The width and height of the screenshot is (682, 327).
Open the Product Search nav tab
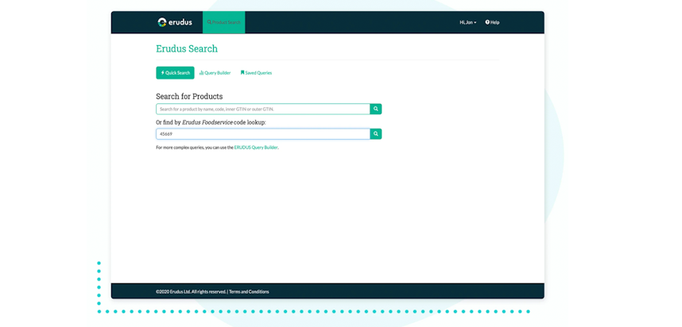point(223,22)
